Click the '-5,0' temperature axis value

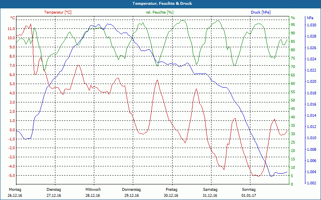tap(12, 176)
